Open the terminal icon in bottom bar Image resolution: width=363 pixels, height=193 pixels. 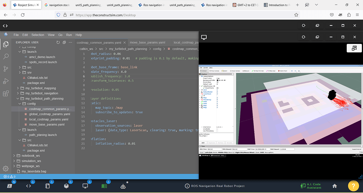[10, 186]
